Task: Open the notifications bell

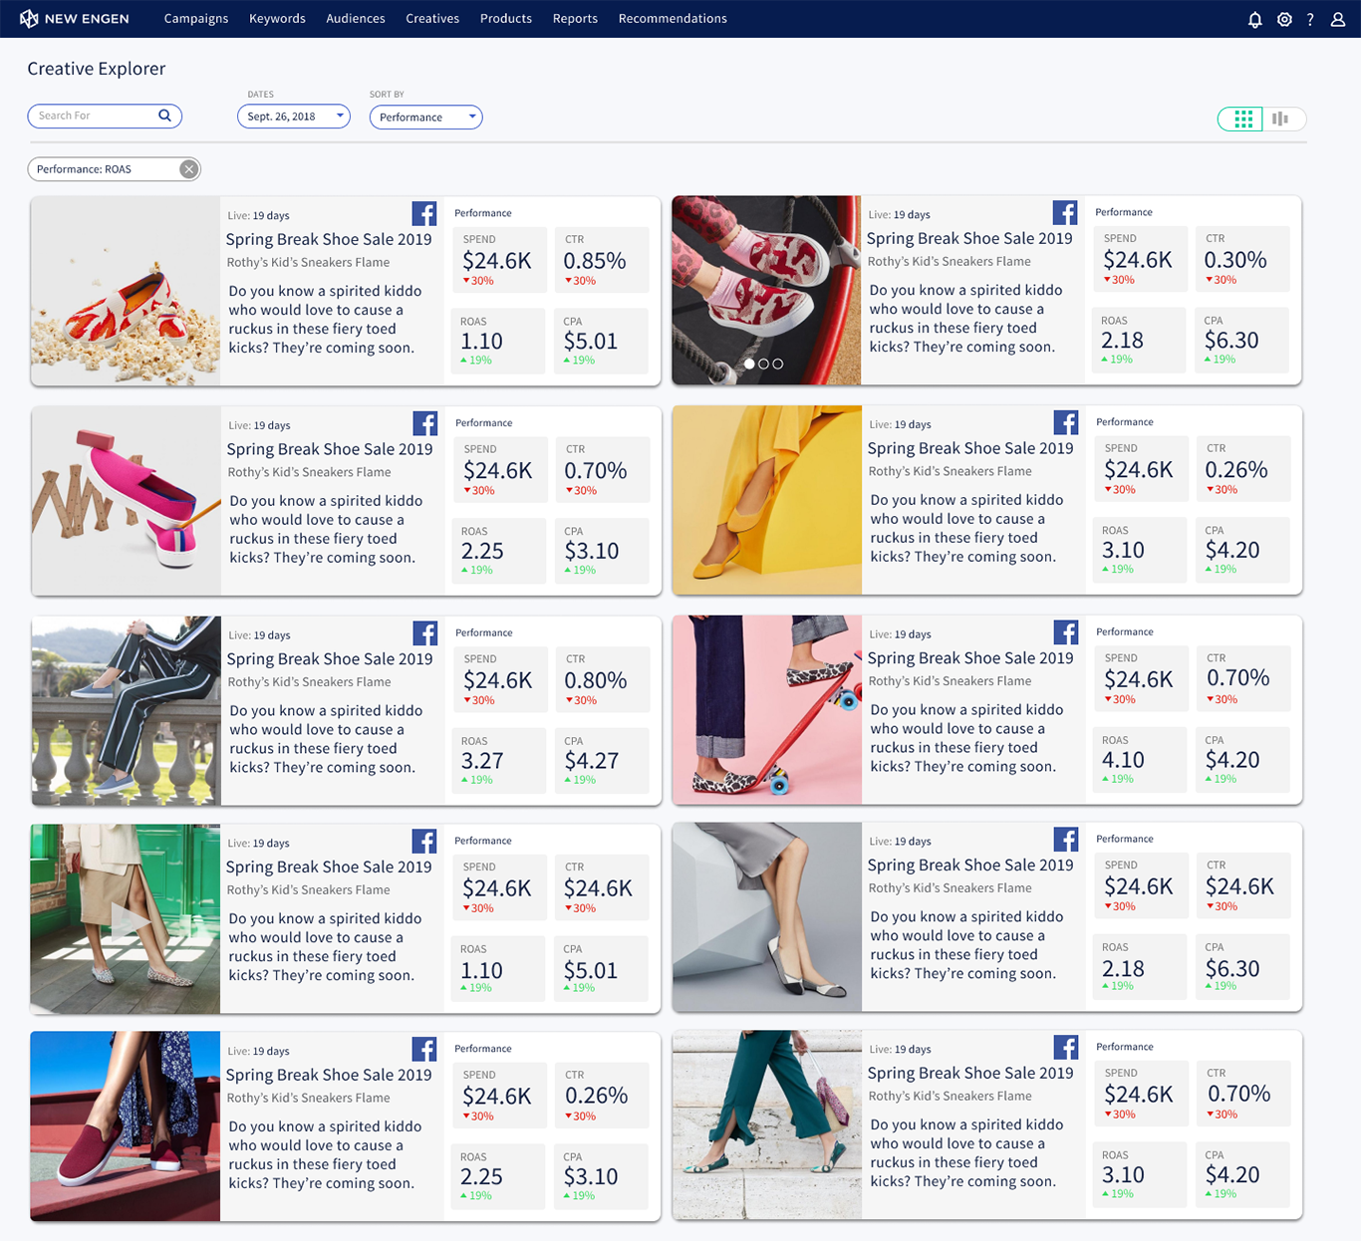Action: (1255, 19)
